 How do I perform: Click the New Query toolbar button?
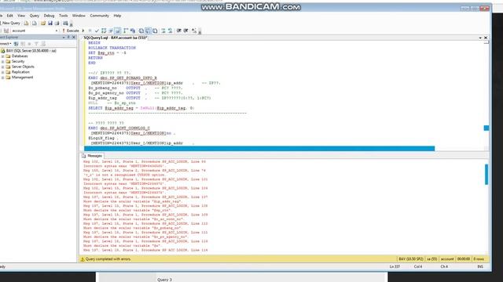coord(10,23)
